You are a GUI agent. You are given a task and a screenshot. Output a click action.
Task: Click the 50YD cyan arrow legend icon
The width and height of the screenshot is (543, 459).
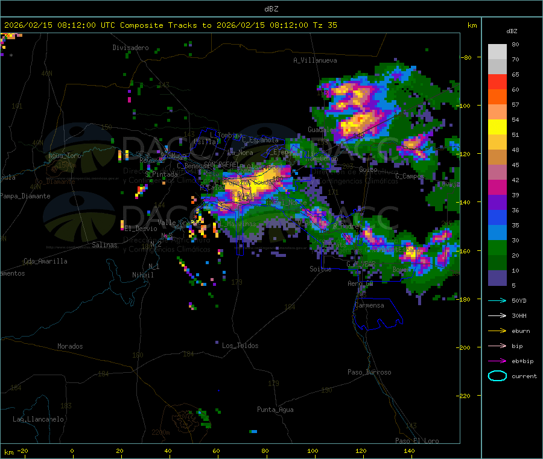497,300
